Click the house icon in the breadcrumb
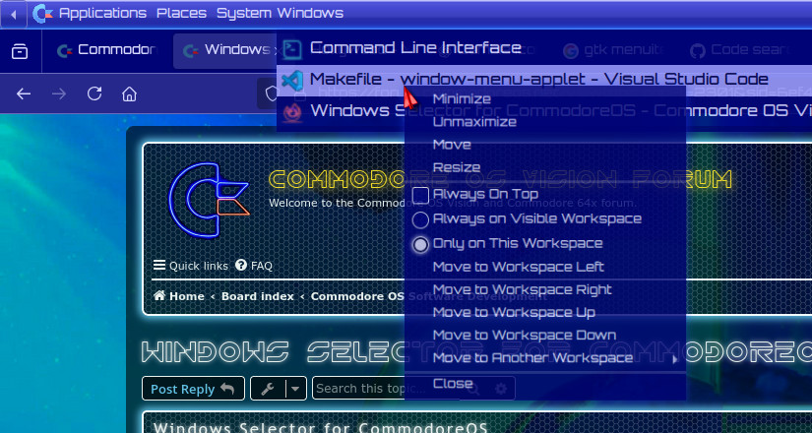Viewport: 812px width, 433px height. [x=159, y=296]
